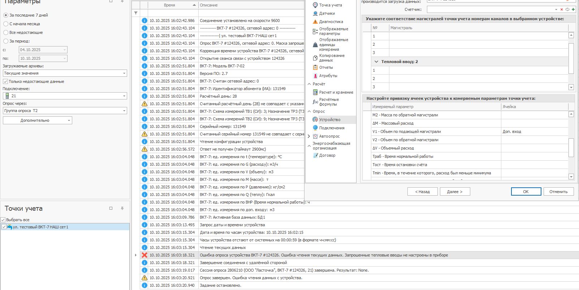Click the Отчеты clipboard icon

click(x=315, y=67)
